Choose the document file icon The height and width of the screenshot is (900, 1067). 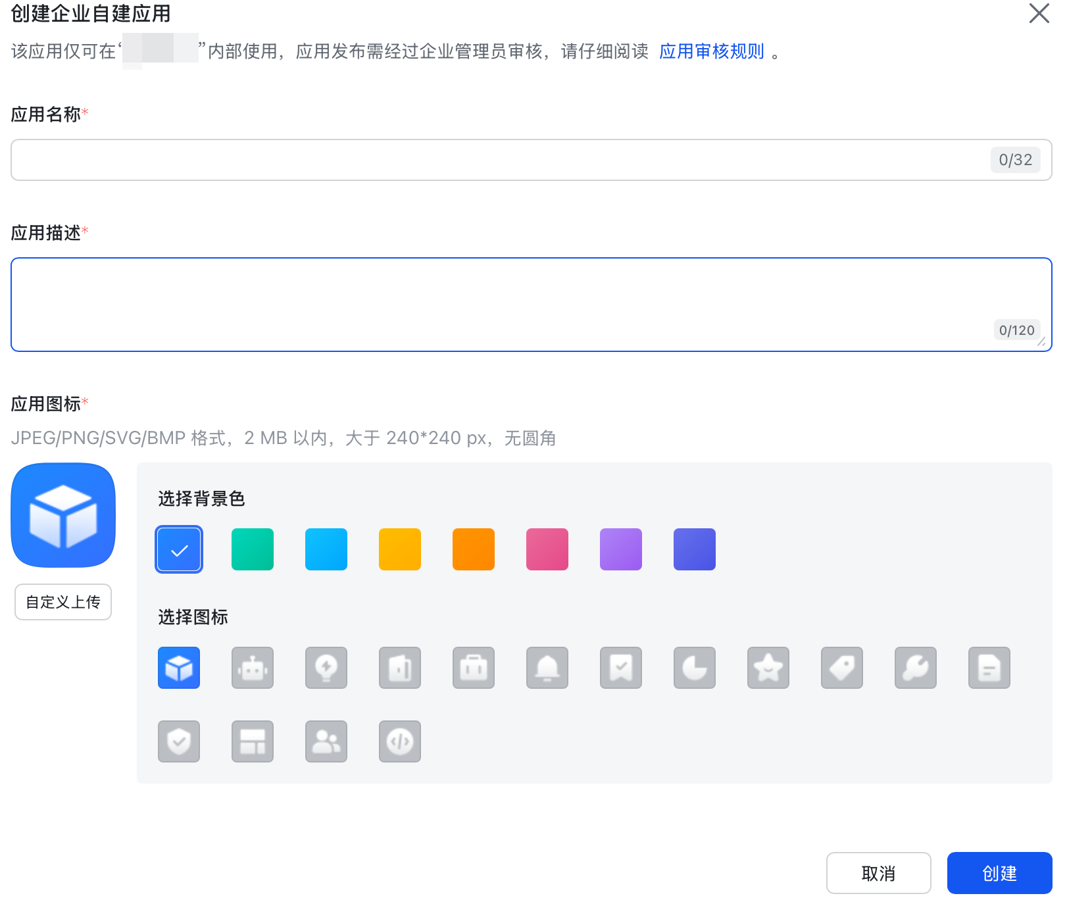click(989, 668)
